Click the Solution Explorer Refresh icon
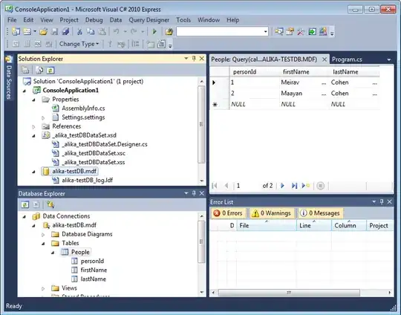The width and height of the screenshot is (401, 315). tap(50, 70)
